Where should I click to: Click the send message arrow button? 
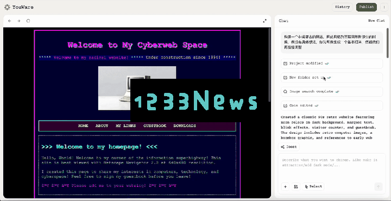click(379, 187)
